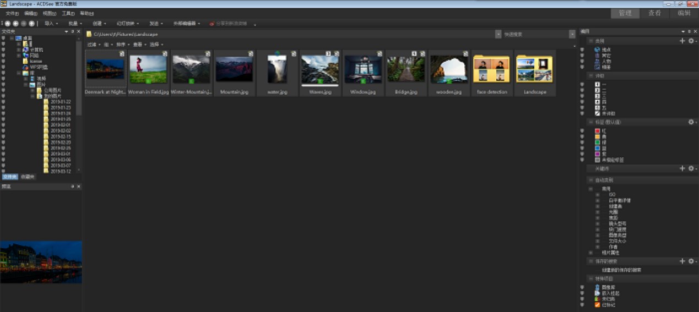Viewport: 699px width, 312px height.
Task: Open the labels section gear settings
Action: pos(691,122)
